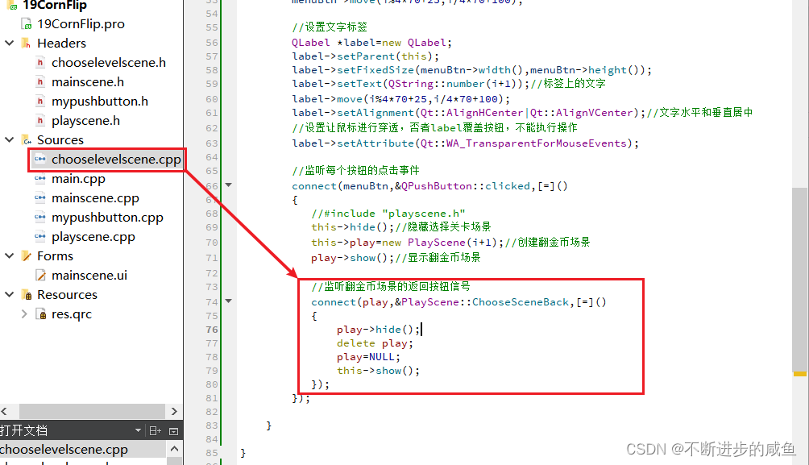Open the 打开文档 panel dropdown
Viewport: 809px width, 465px height.
[138, 430]
